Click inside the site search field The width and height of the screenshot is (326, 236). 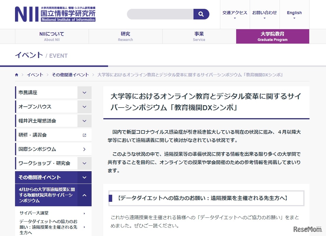pyautogui.click(x=160, y=14)
